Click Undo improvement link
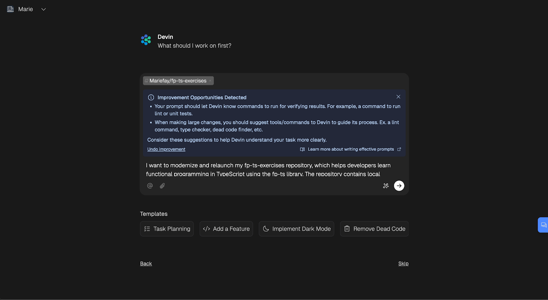The image size is (548, 300). pyautogui.click(x=166, y=149)
